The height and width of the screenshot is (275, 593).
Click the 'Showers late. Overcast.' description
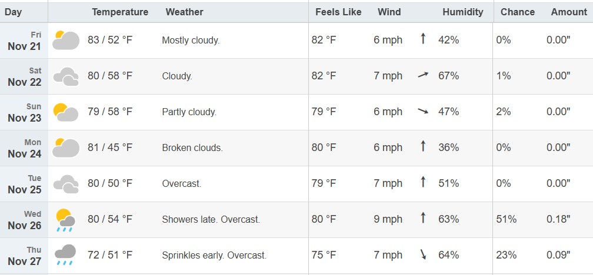click(211, 220)
